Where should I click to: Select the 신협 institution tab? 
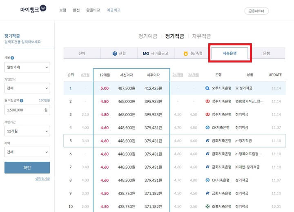(x=119, y=53)
